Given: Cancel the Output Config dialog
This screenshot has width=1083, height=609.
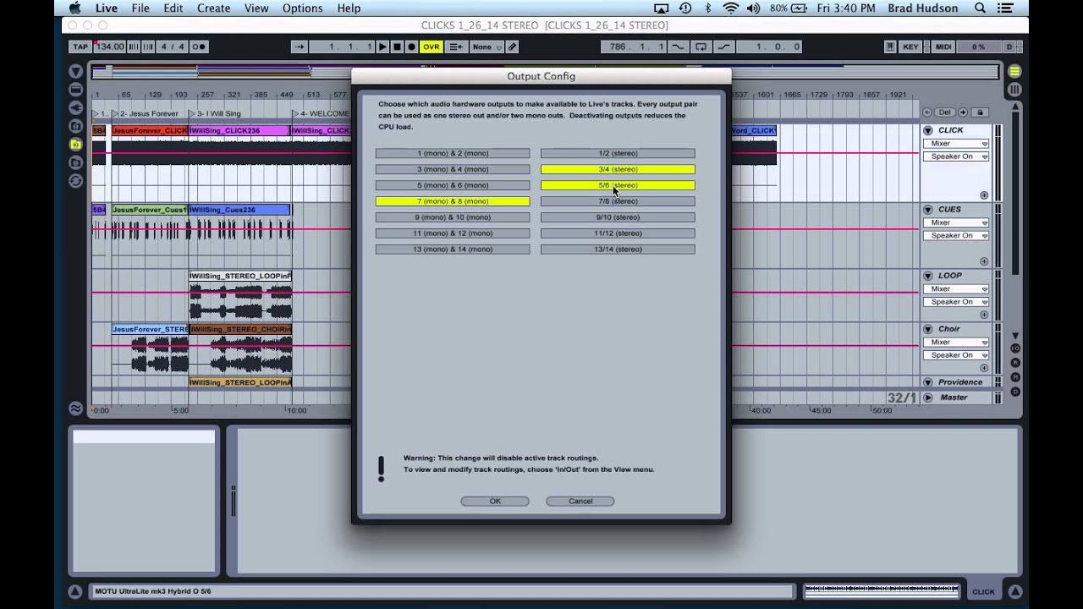Looking at the screenshot, I should coord(580,501).
